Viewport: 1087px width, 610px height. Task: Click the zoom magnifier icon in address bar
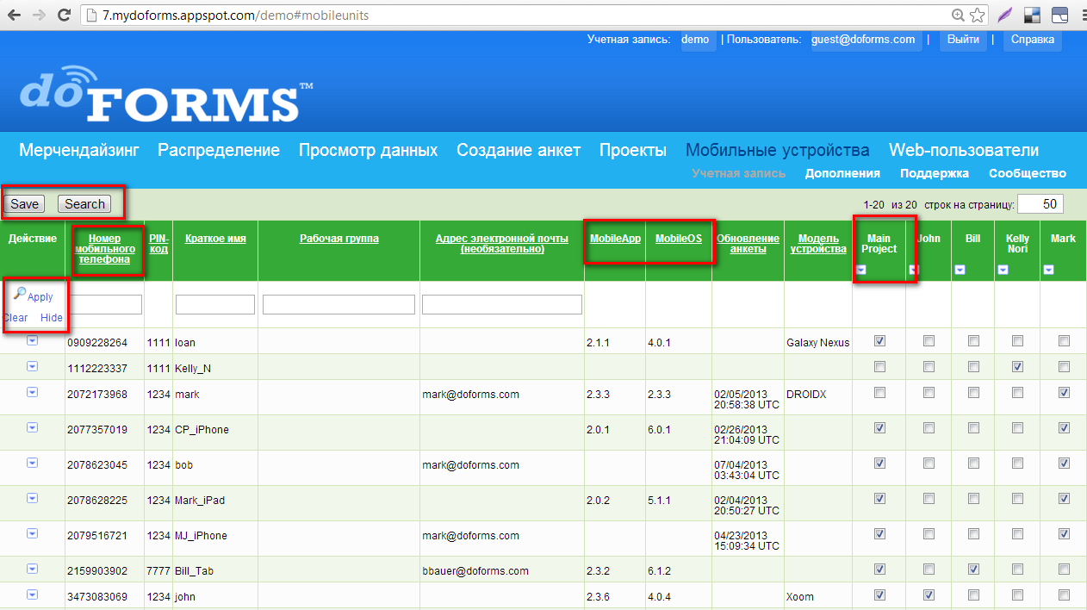958,15
